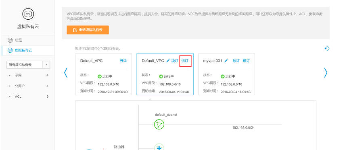Click 退订 on the myvpc-001 card
The image size is (343, 150).
click(x=246, y=61)
